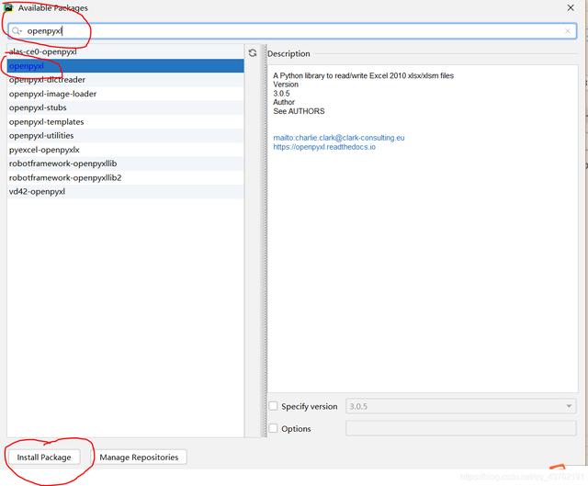Select robotframework-openpyxllib2 package
The width and height of the screenshot is (588, 486).
pyautogui.click(x=64, y=177)
